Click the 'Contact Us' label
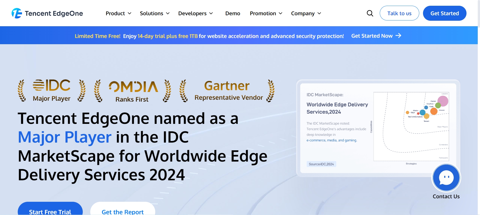 [x=446, y=197]
